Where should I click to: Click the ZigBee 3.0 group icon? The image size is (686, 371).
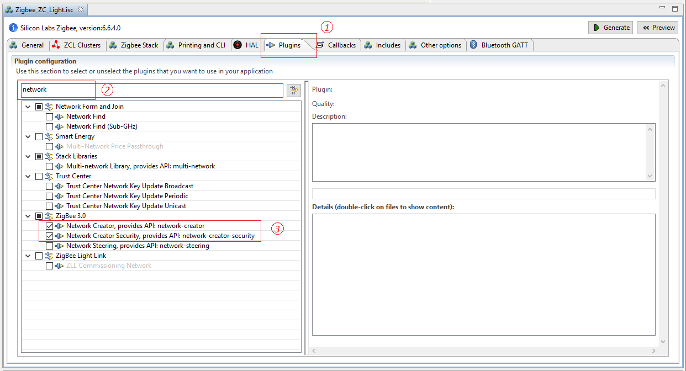tap(49, 216)
